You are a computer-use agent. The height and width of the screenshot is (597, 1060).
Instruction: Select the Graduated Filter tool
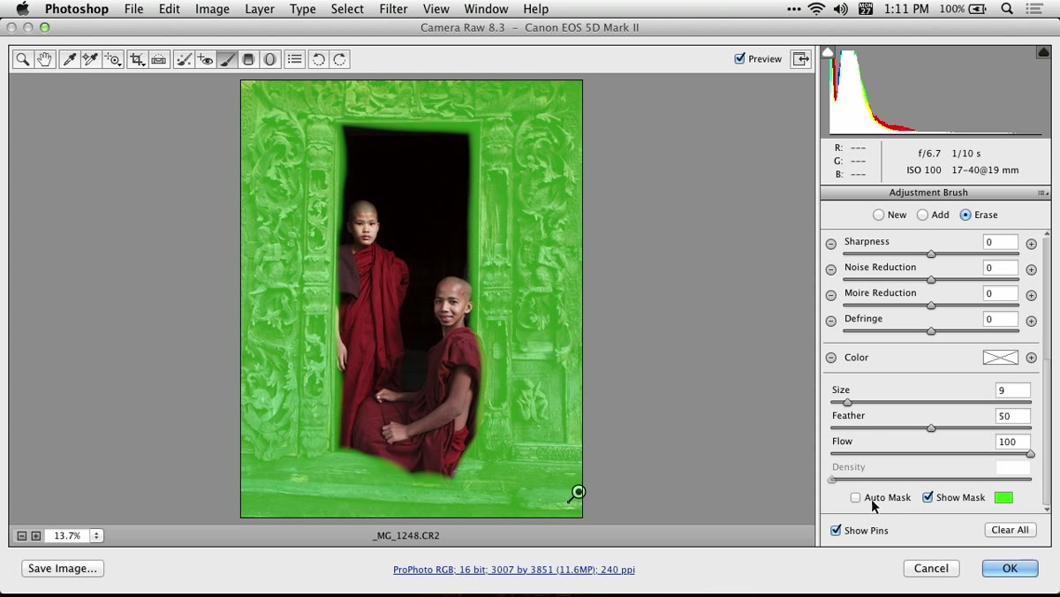click(249, 59)
